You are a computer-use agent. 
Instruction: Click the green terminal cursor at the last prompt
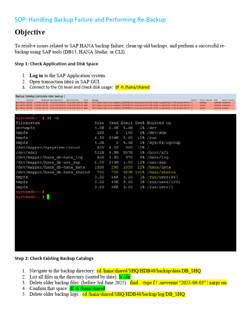[x=48, y=197]
